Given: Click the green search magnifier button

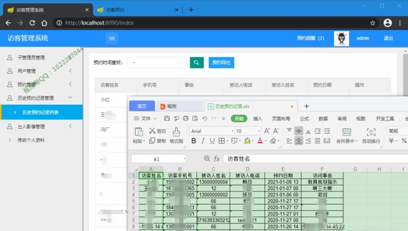Looking at the screenshot, I should click(196, 62).
